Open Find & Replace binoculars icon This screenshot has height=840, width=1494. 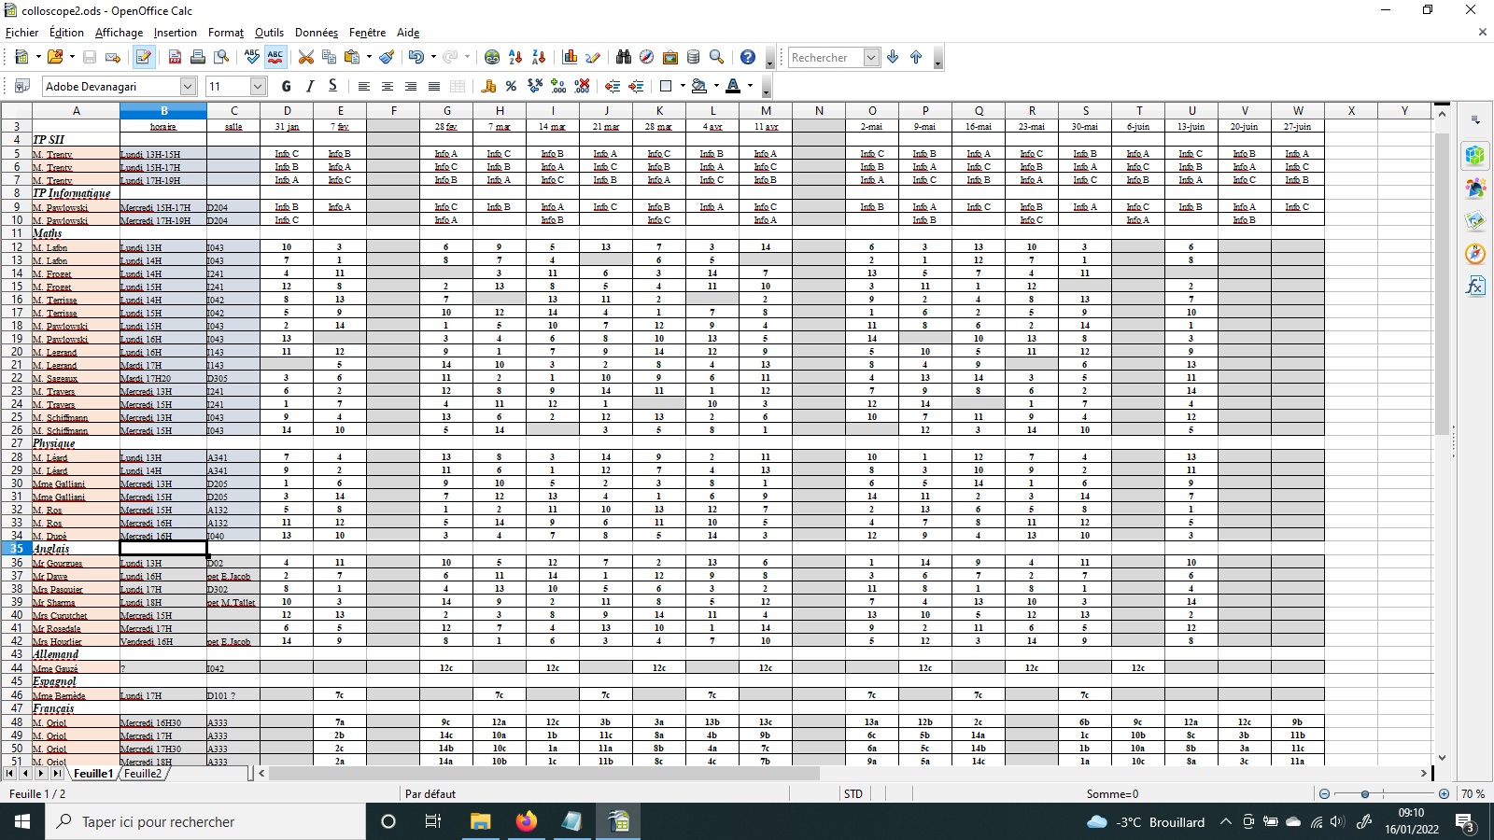tap(624, 57)
